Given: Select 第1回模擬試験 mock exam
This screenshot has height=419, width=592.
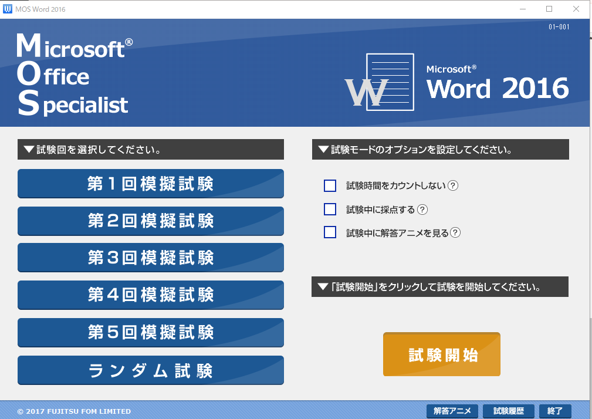Looking at the screenshot, I should tap(151, 184).
